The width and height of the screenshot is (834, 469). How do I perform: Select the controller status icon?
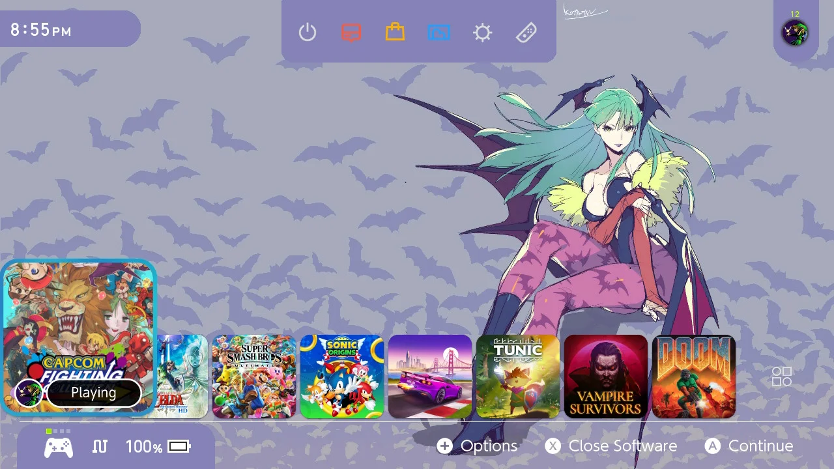click(x=59, y=447)
